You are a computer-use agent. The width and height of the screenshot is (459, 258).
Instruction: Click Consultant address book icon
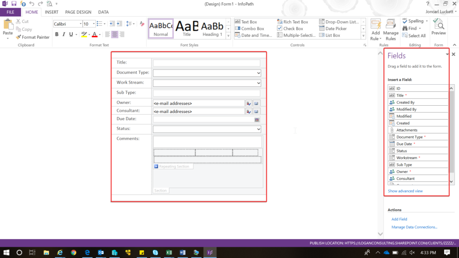pos(256,112)
